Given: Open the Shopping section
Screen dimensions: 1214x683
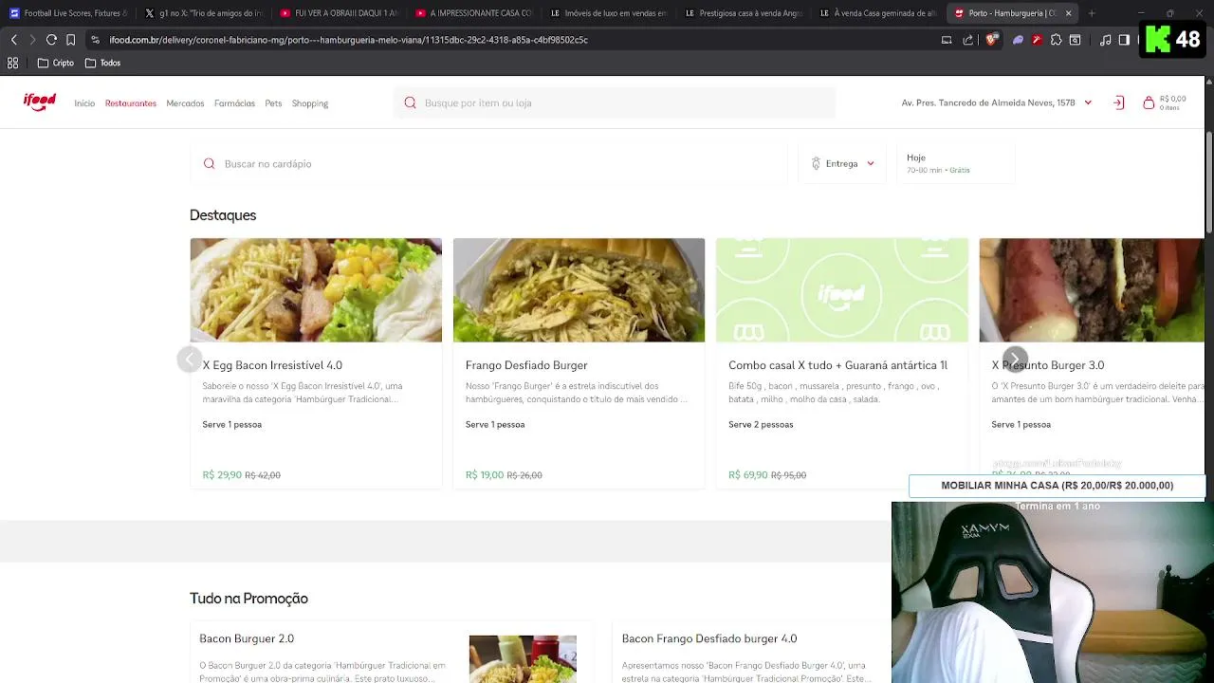Looking at the screenshot, I should (310, 103).
